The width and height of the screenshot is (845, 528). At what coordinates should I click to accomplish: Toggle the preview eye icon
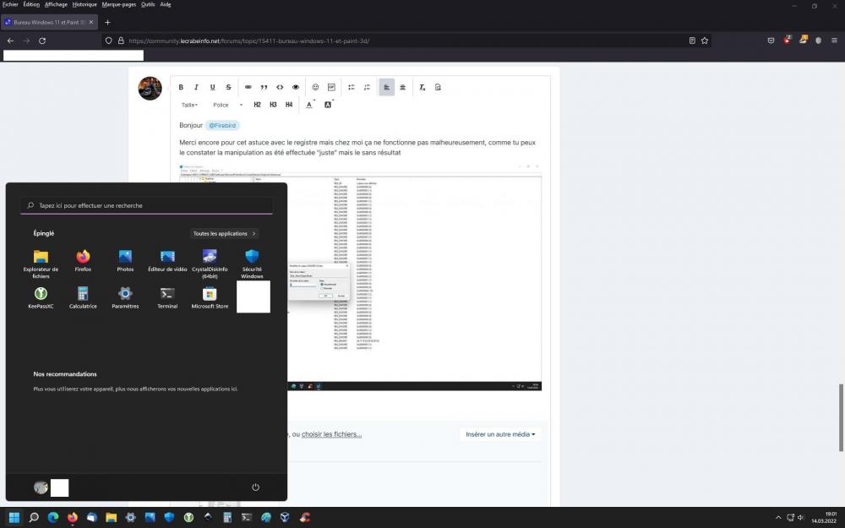295,87
